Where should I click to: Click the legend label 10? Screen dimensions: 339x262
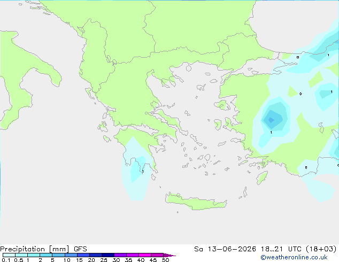(x=67, y=260)
